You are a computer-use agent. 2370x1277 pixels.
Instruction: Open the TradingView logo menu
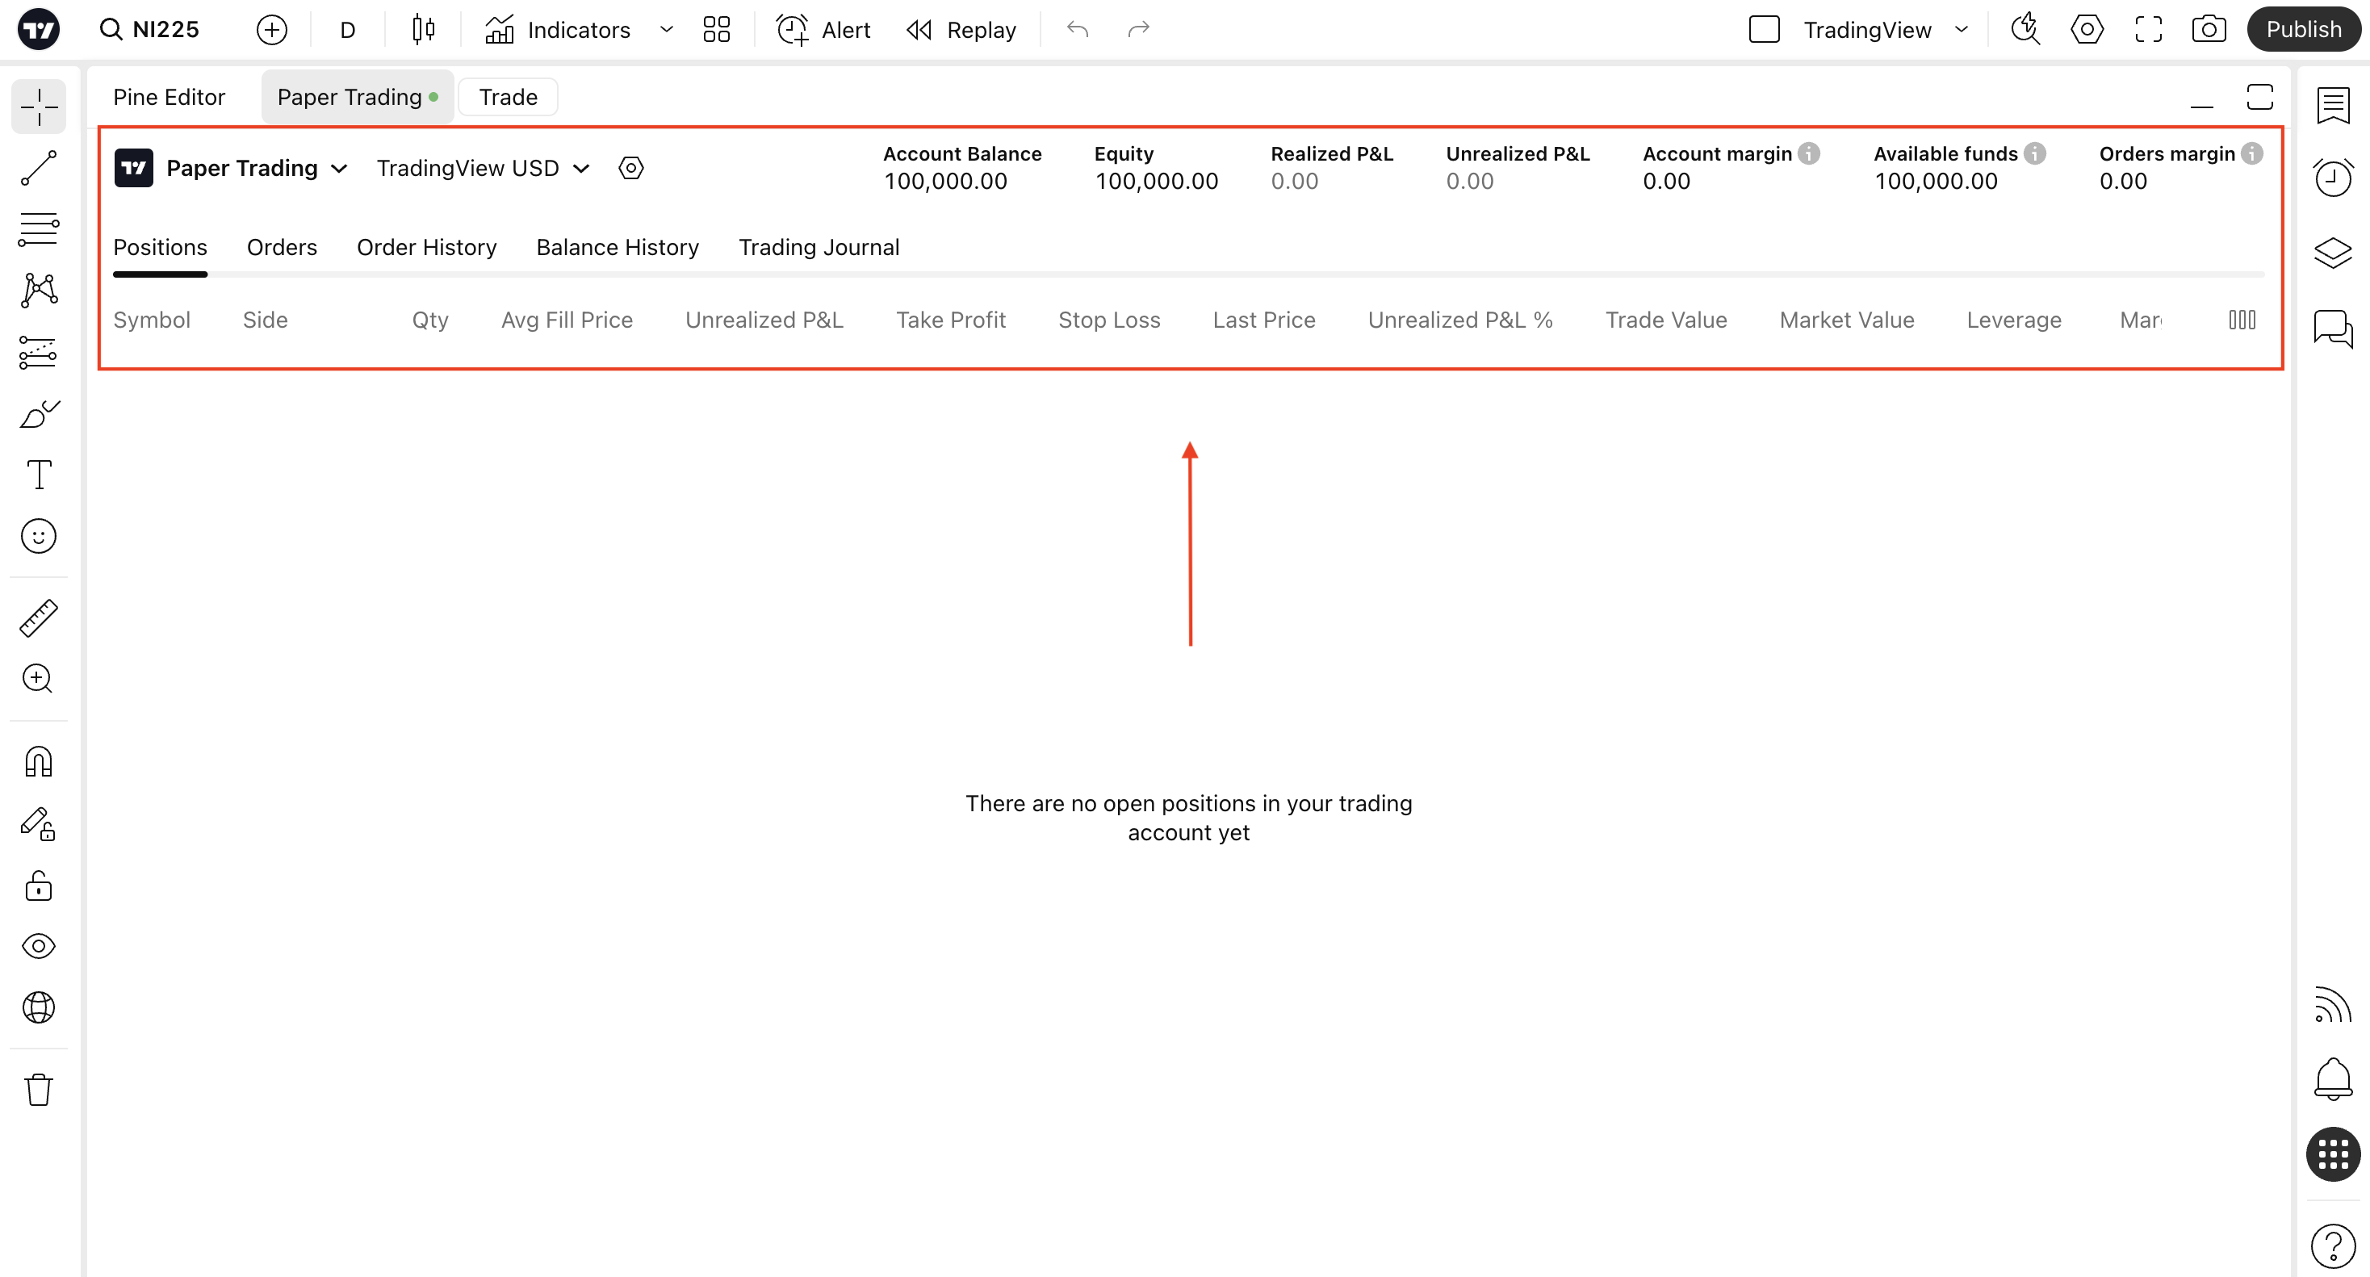click(x=39, y=29)
